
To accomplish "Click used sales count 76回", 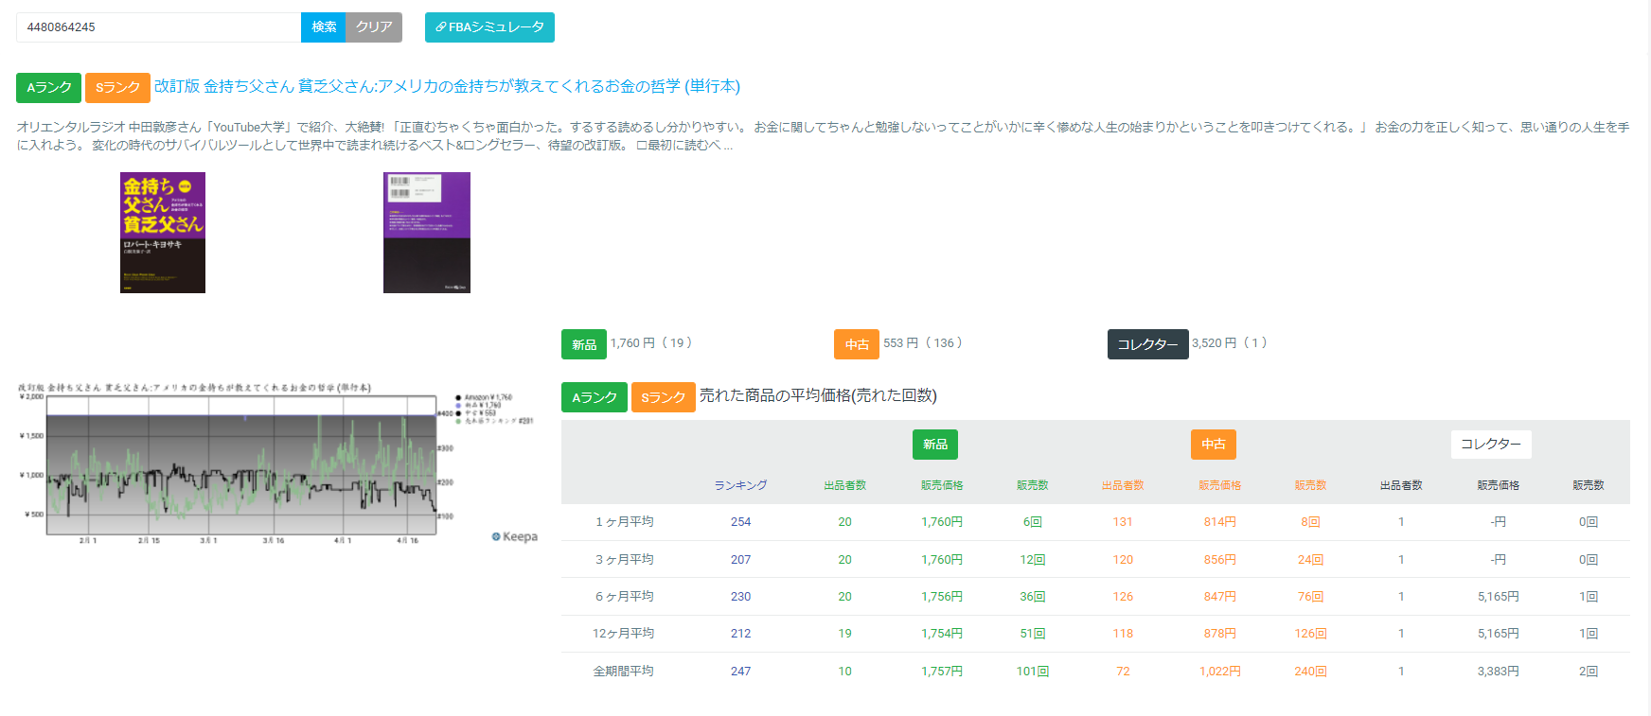I will tap(1310, 597).
